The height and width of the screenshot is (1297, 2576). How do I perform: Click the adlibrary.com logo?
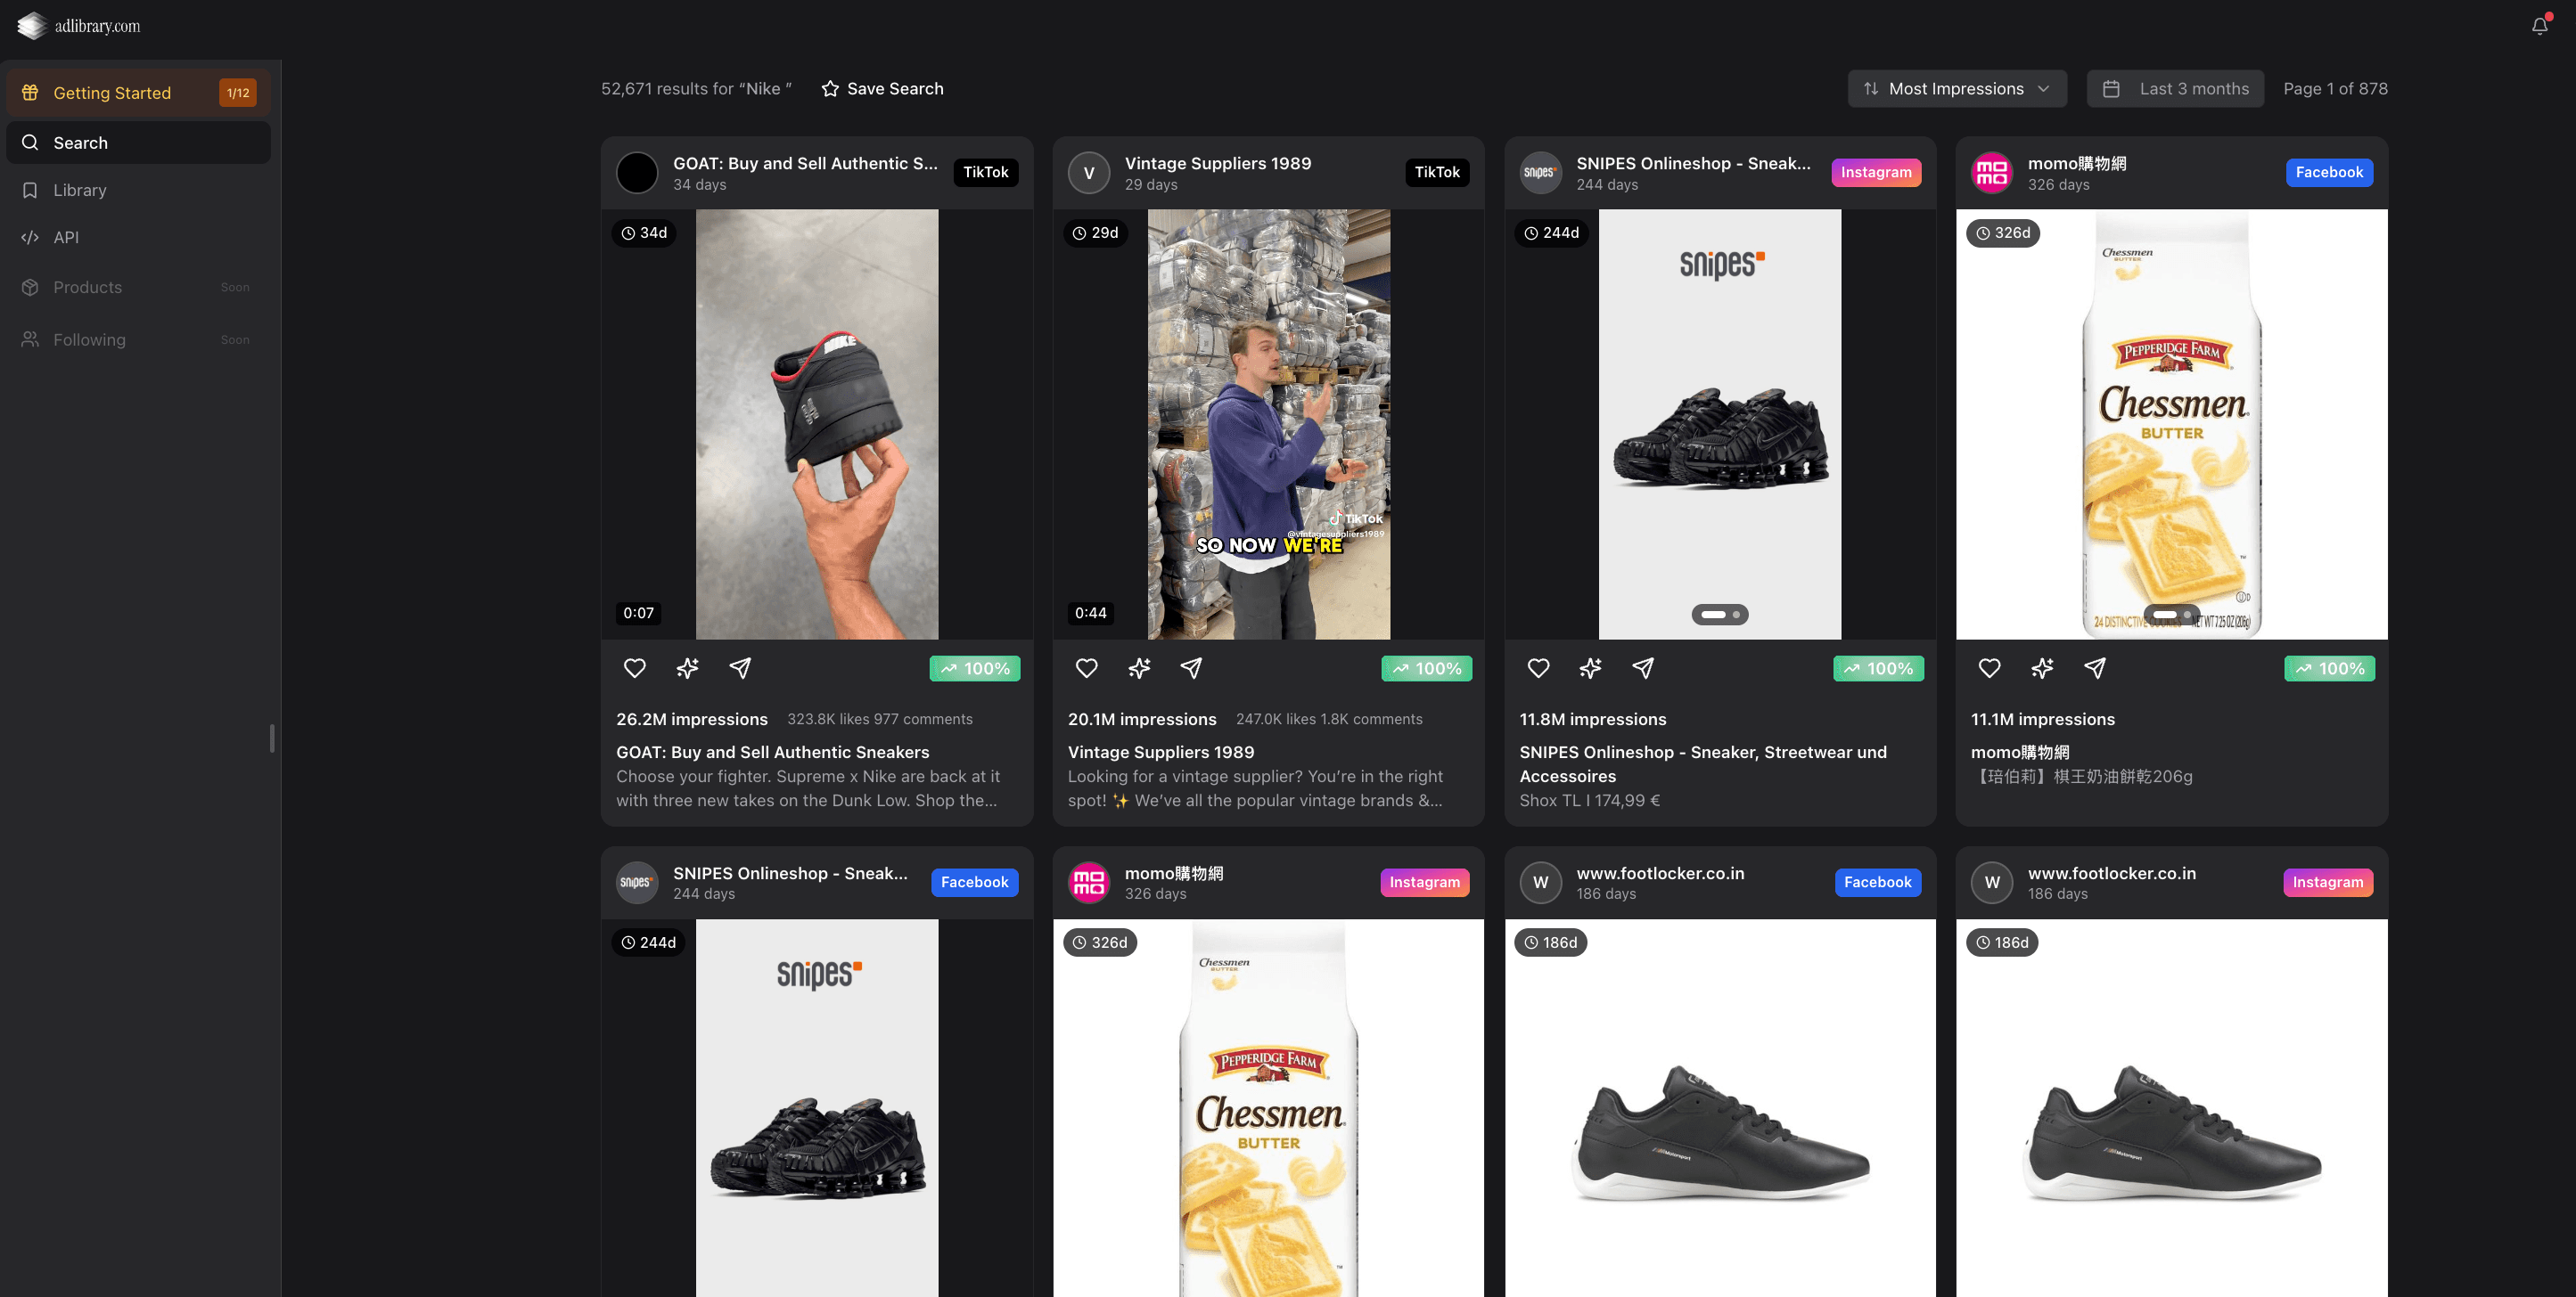pyautogui.click(x=79, y=26)
